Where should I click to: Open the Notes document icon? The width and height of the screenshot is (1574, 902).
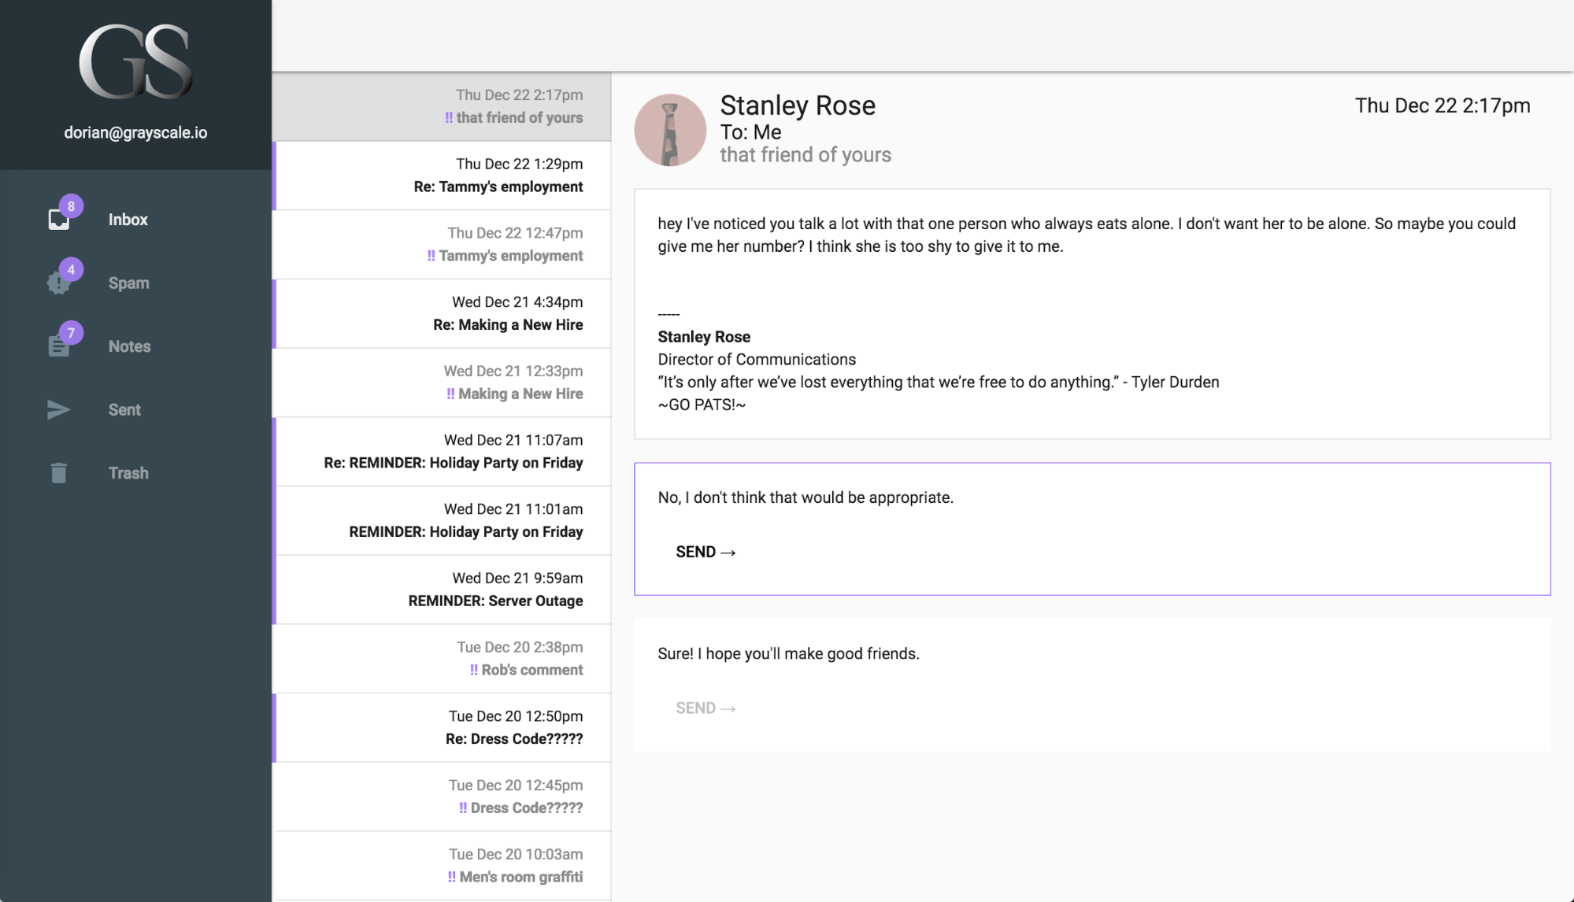coord(58,346)
